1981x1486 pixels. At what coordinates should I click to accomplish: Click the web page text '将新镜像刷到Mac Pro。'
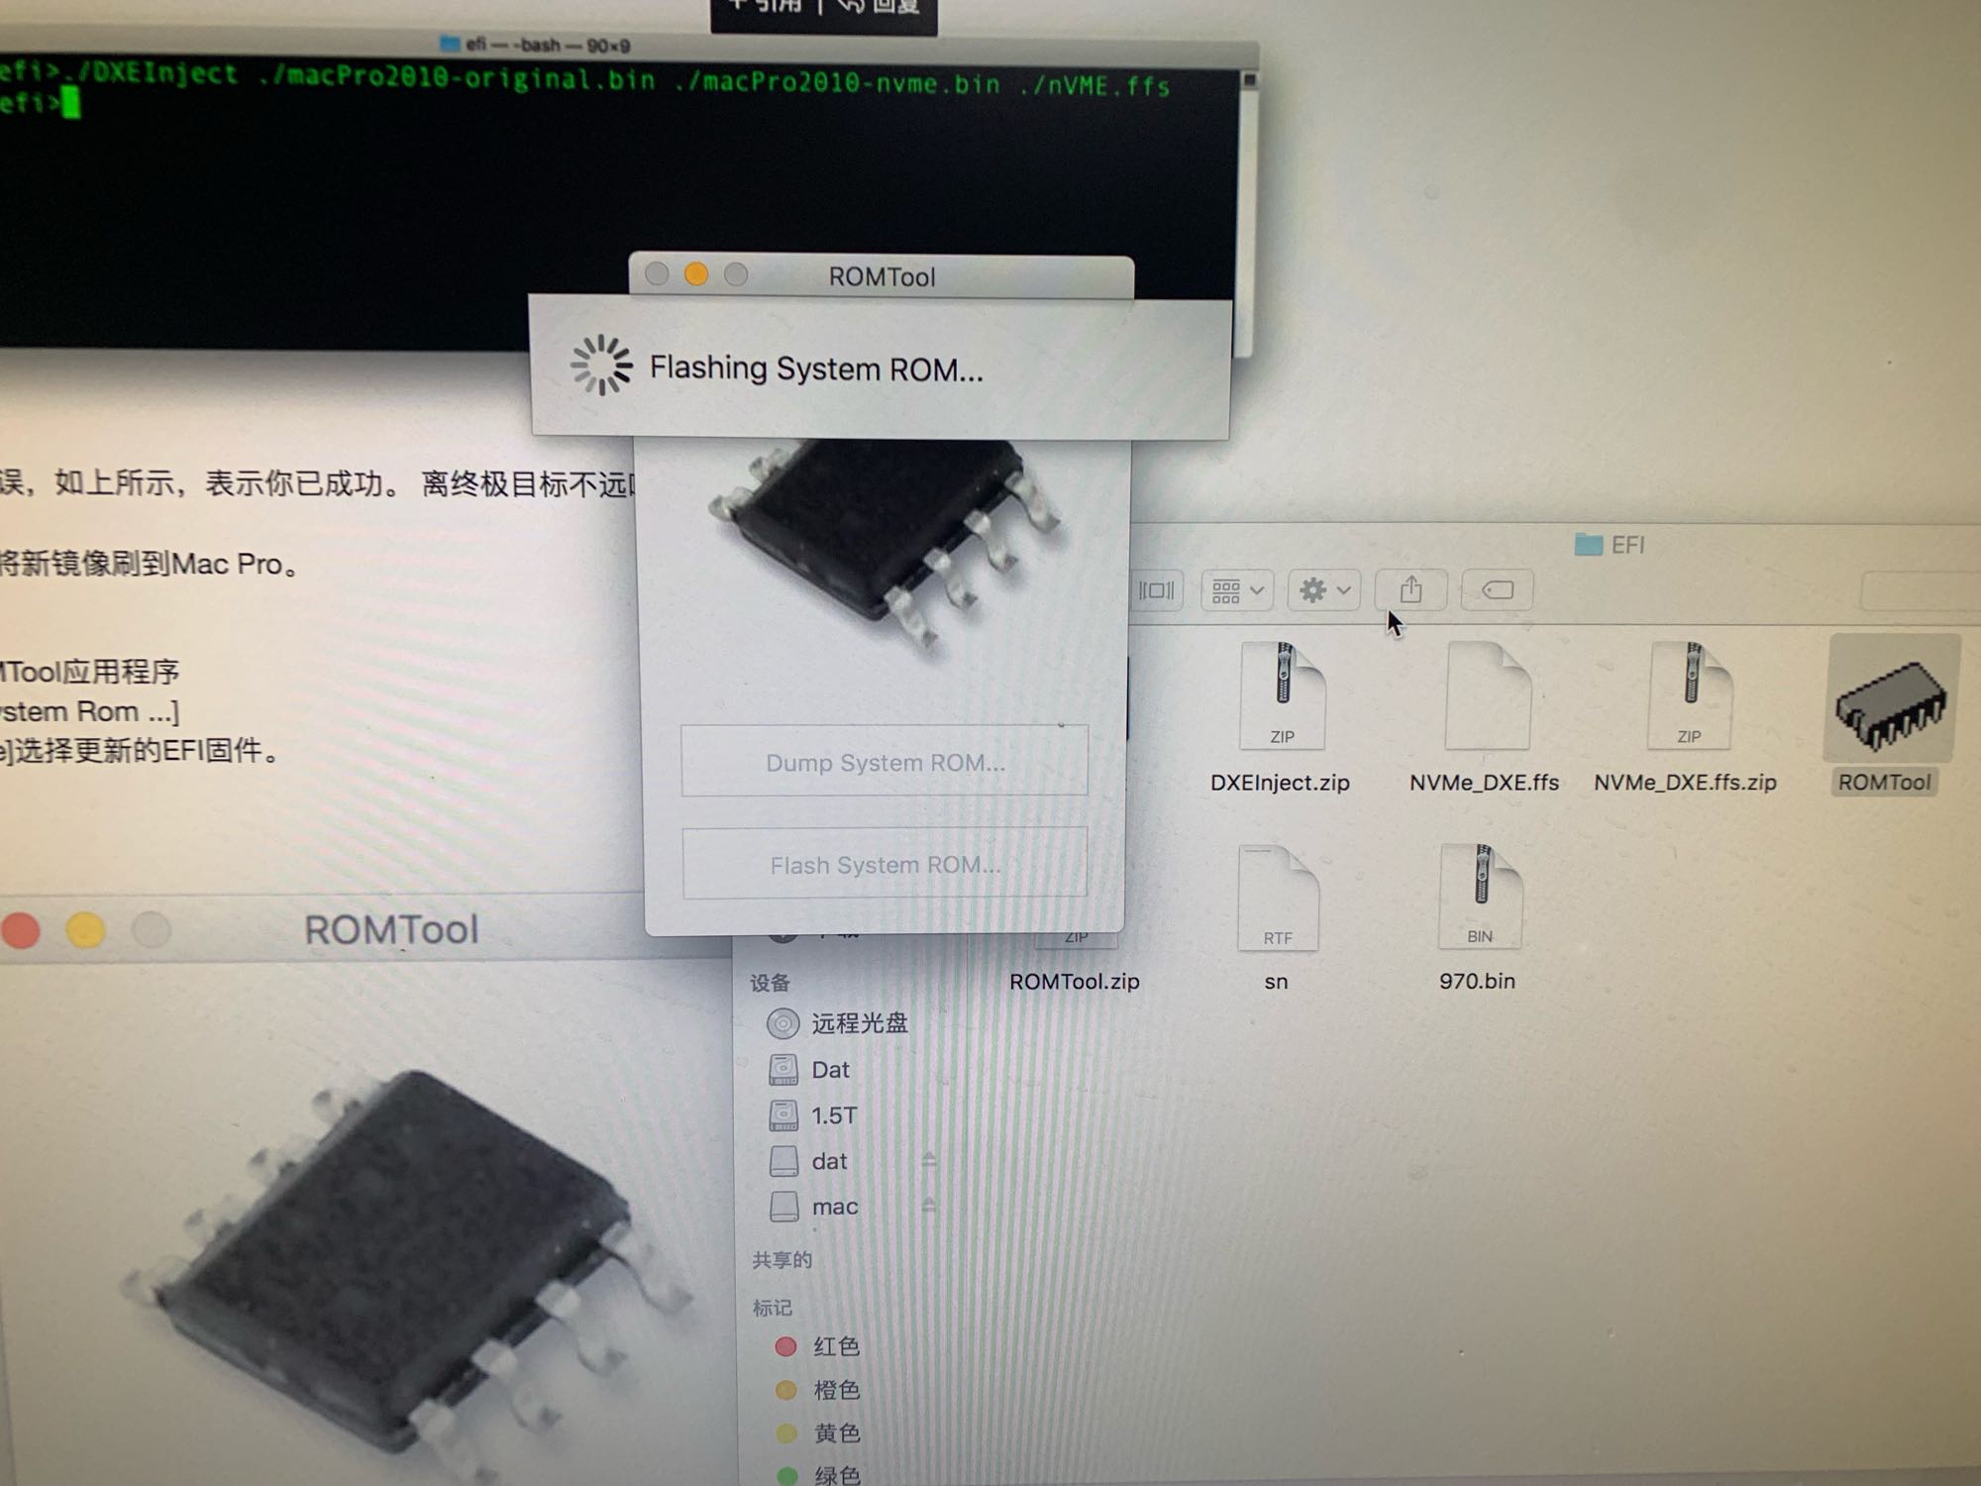(x=151, y=564)
